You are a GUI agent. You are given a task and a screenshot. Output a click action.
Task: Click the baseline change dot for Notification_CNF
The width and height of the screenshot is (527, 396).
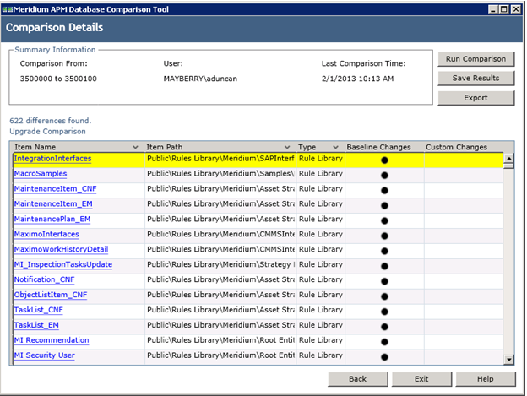coord(384,281)
